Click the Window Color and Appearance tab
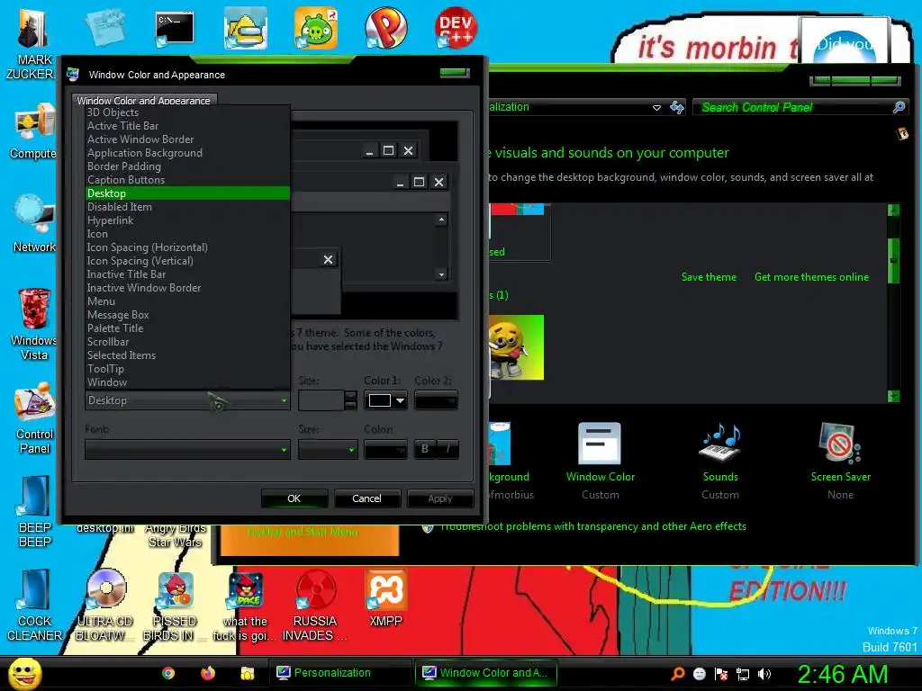Image resolution: width=922 pixels, height=691 pixels. pyautogui.click(x=144, y=101)
